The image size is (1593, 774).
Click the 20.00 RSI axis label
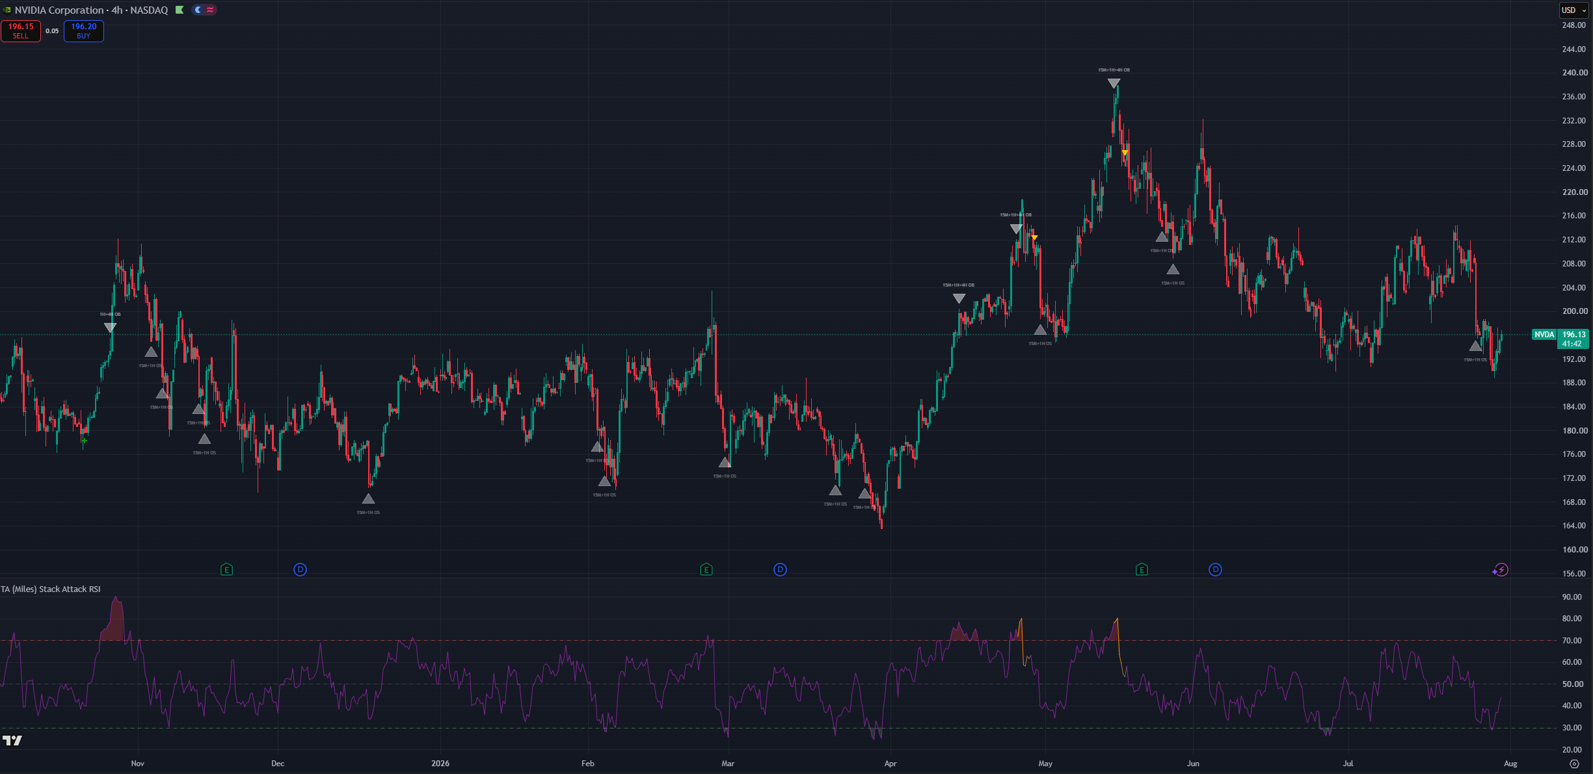click(1572, 750)
